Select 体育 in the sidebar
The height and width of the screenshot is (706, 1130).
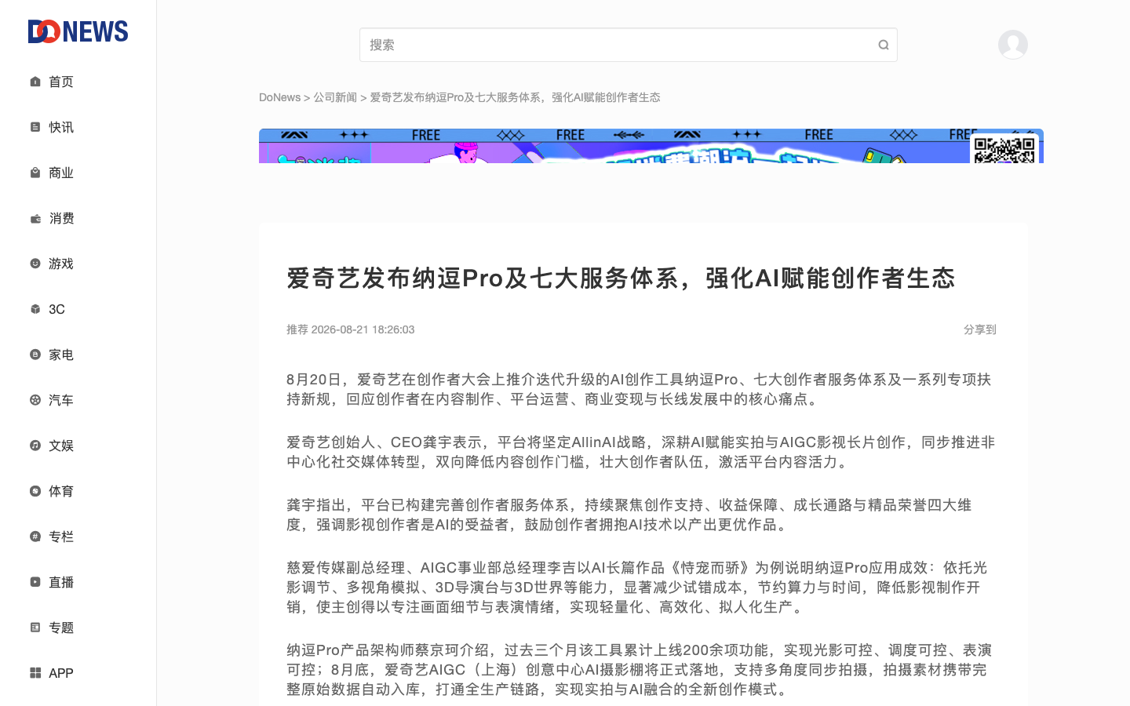coord(61,491)
